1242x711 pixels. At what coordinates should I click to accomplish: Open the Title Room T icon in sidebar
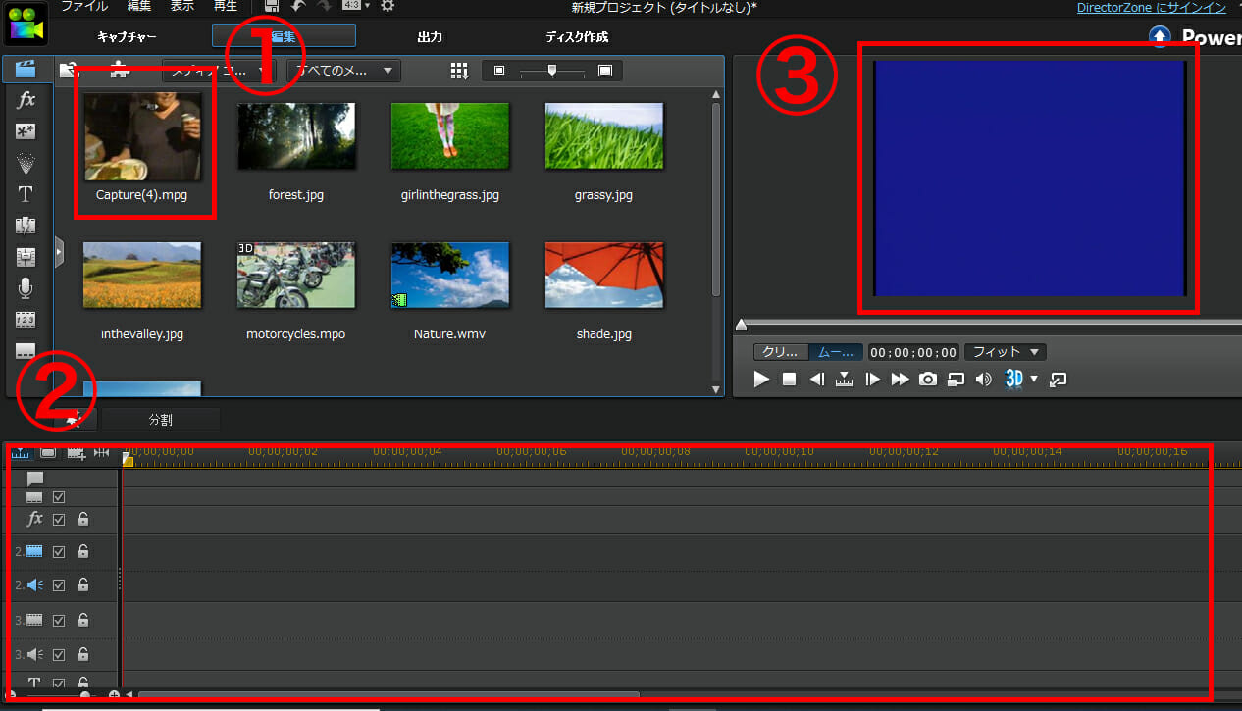(x=26, y=194)
